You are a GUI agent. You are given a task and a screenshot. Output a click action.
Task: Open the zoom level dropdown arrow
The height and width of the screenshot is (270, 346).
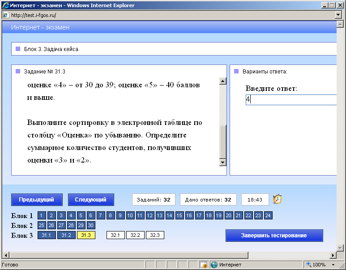pos(333,265)
